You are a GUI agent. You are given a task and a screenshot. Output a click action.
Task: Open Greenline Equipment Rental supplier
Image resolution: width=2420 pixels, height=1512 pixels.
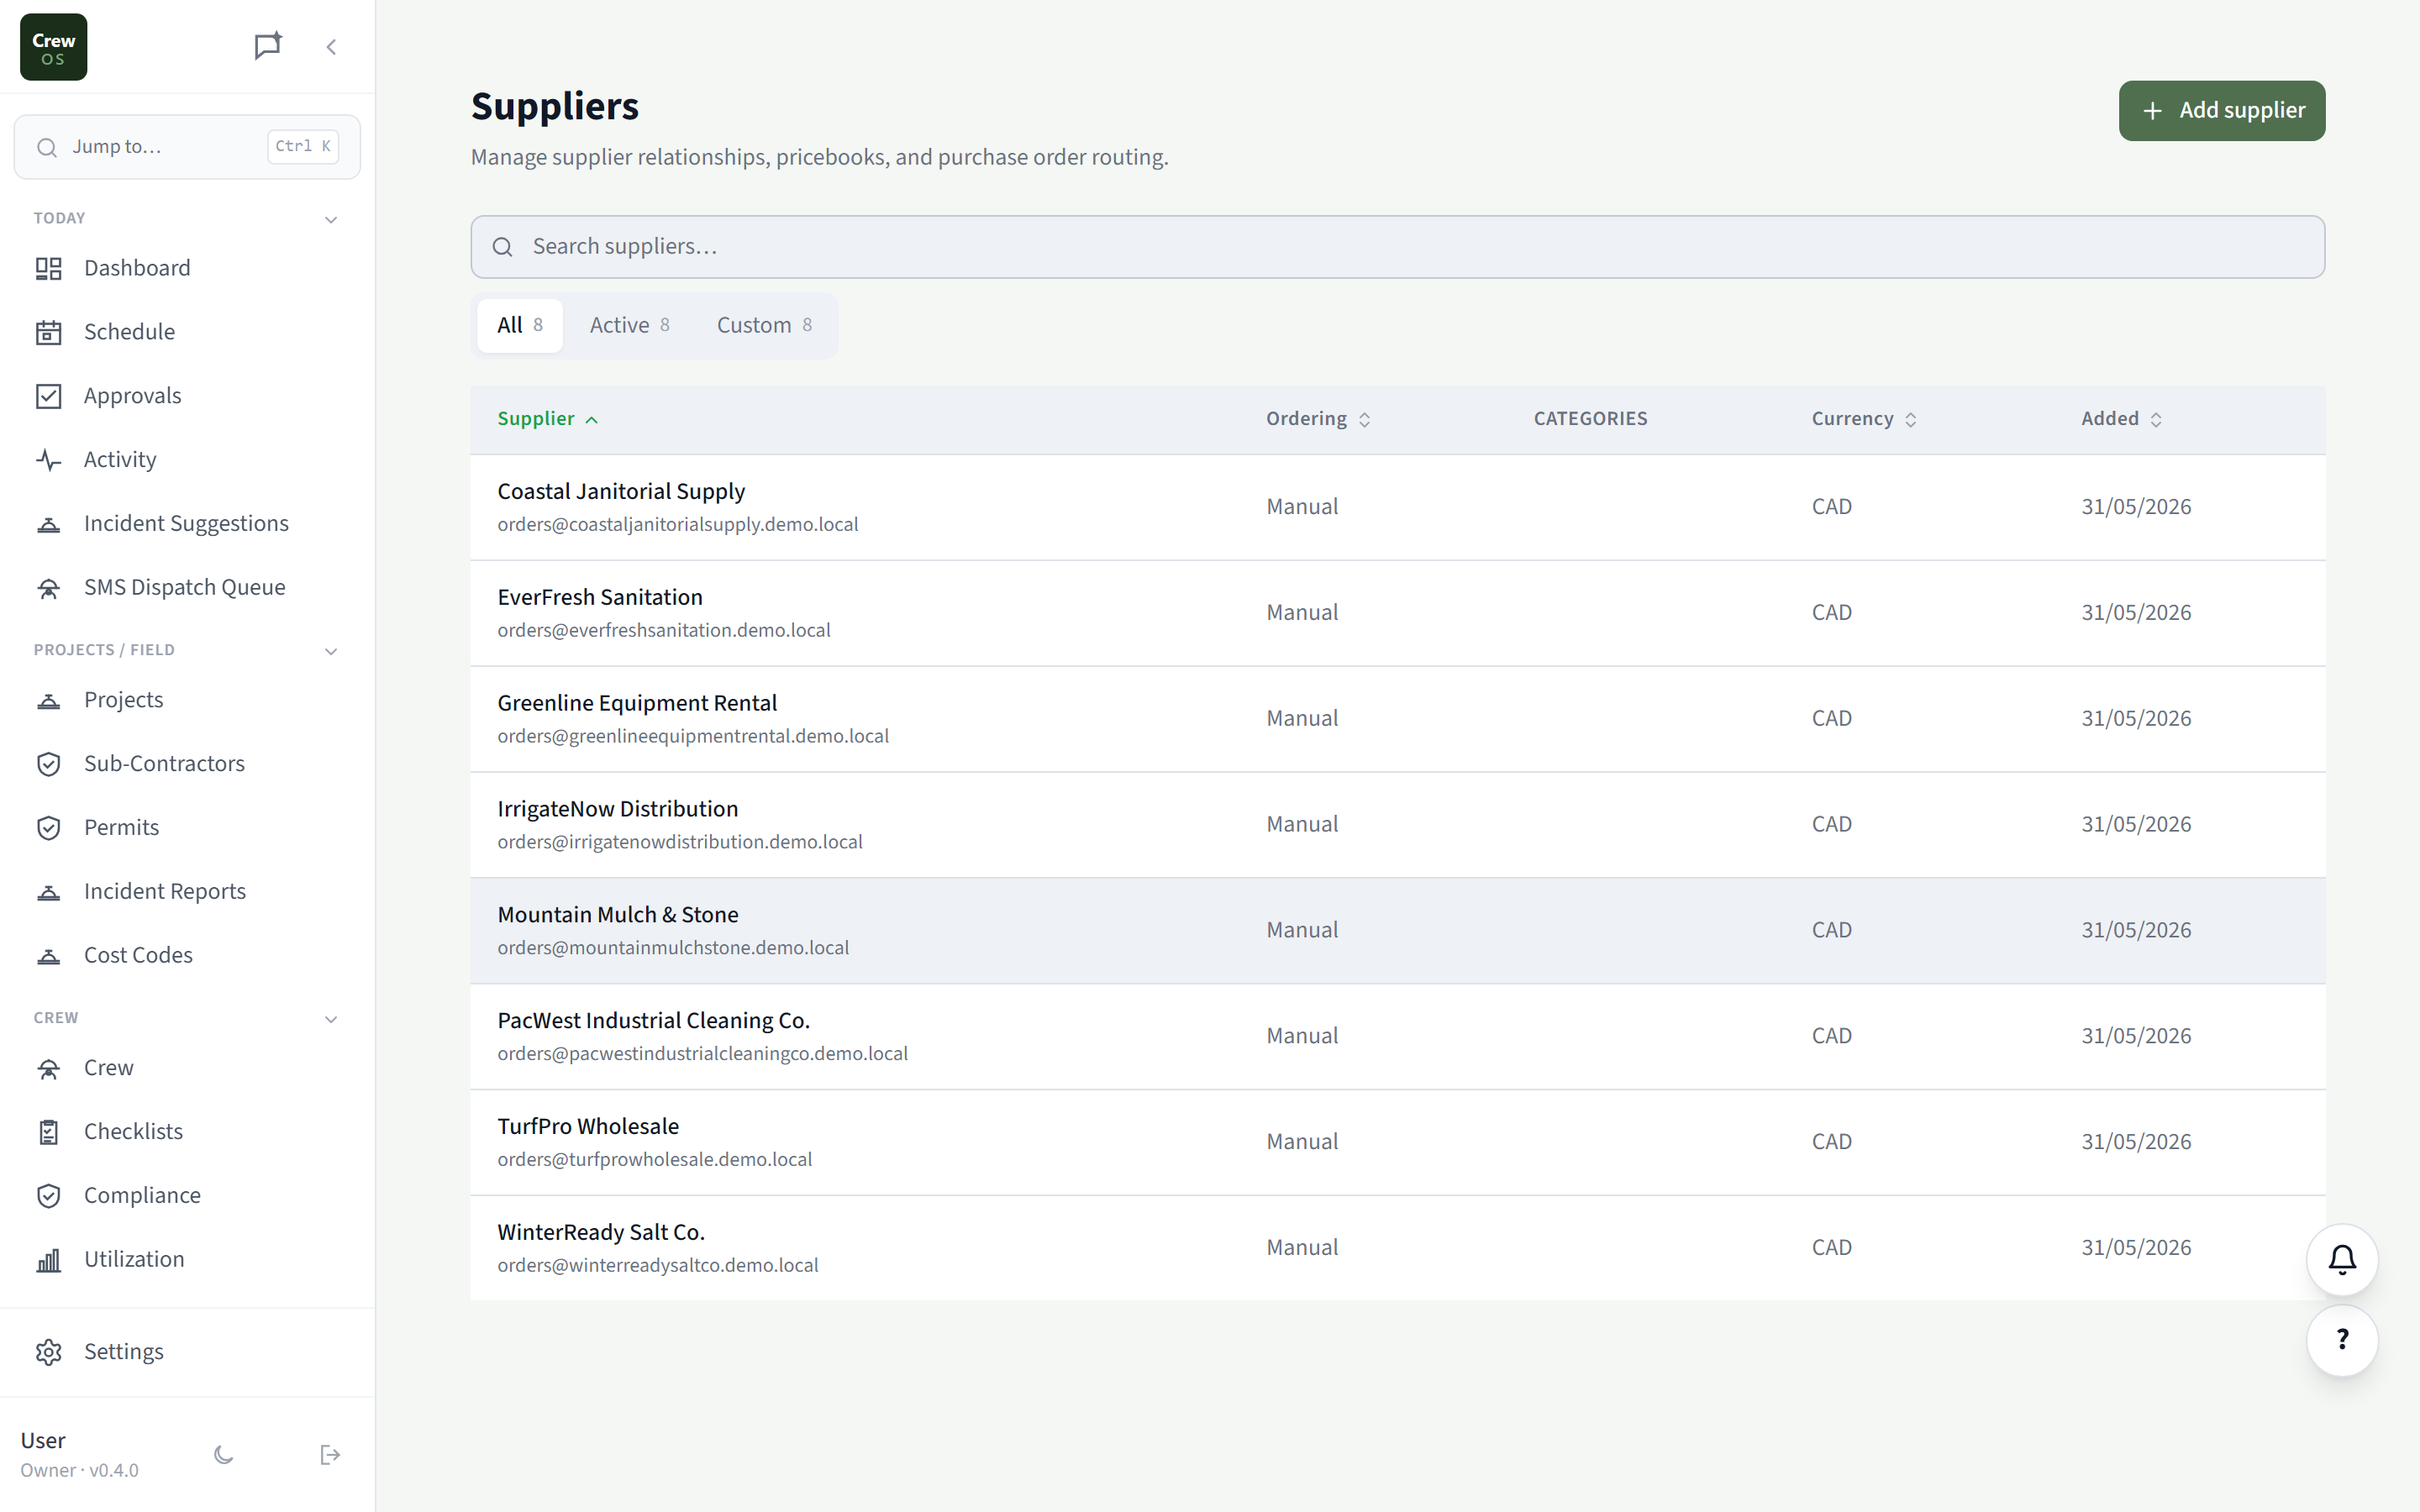coord(1397,719)
